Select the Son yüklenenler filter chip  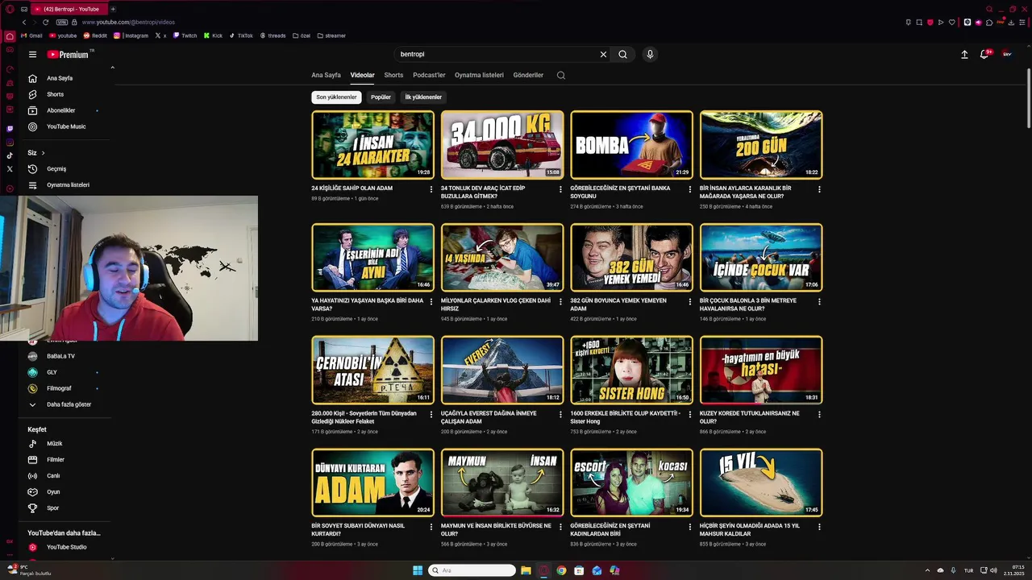click(x=336, y=97)
